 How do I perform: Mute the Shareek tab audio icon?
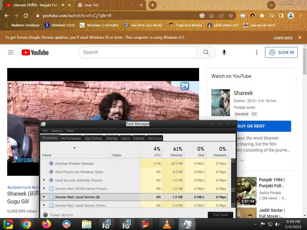coord(63,5)
